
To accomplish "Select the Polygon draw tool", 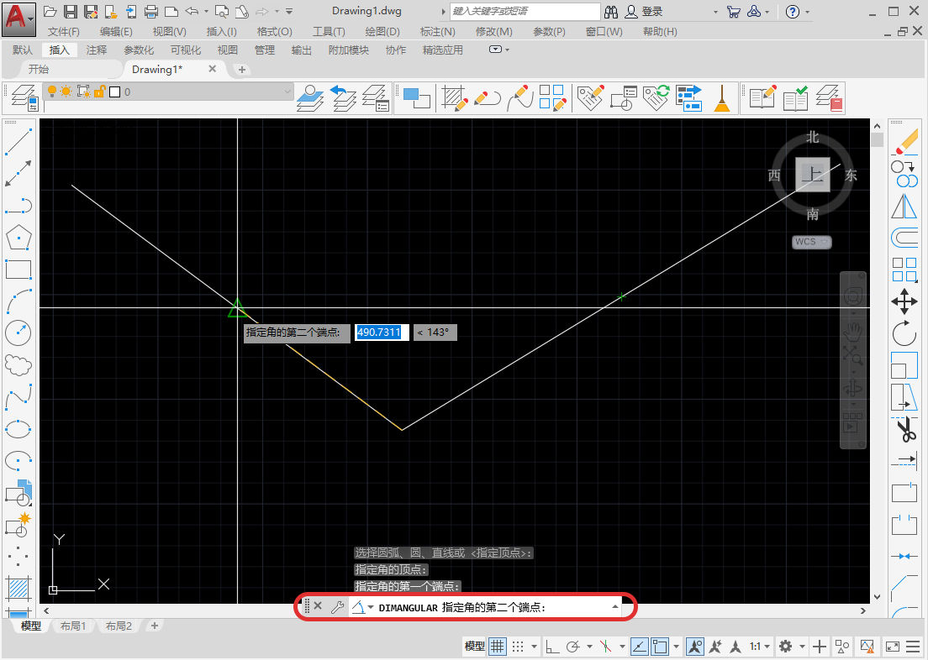I will [x=18, y=237].
